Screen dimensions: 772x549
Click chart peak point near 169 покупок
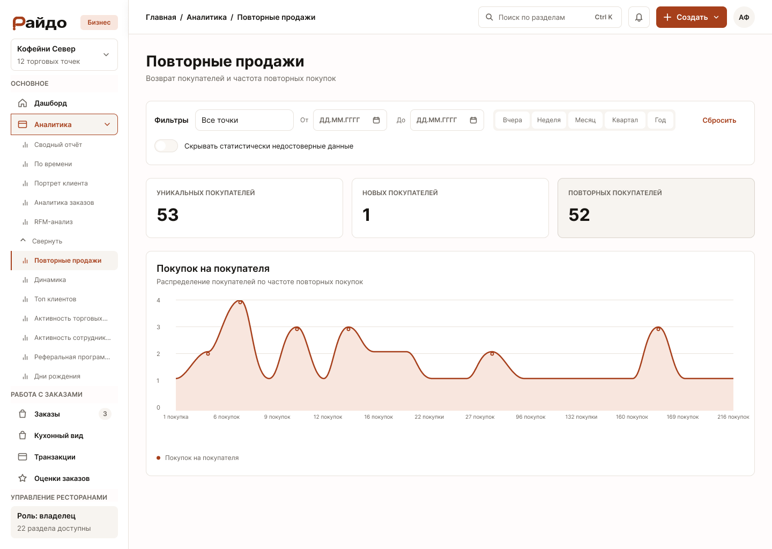coord(658,329)
